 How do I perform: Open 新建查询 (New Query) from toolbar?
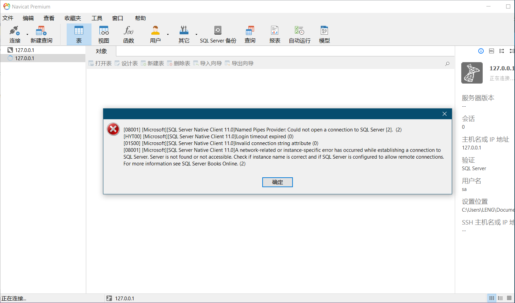41,34
